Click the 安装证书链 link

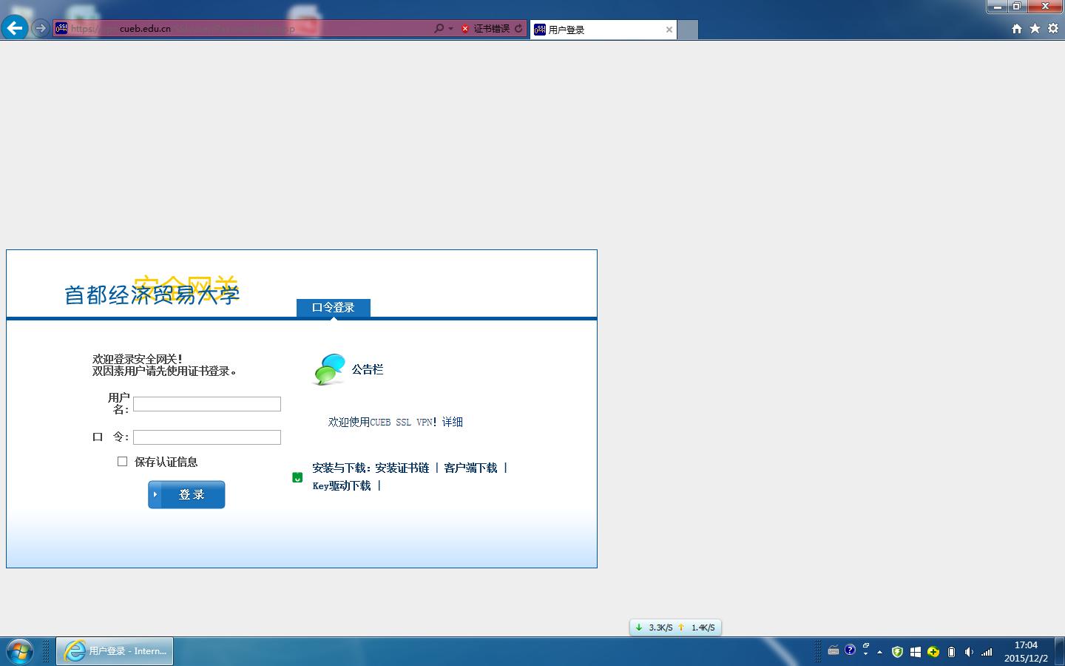pyautogui.click(x=402, y=468)
